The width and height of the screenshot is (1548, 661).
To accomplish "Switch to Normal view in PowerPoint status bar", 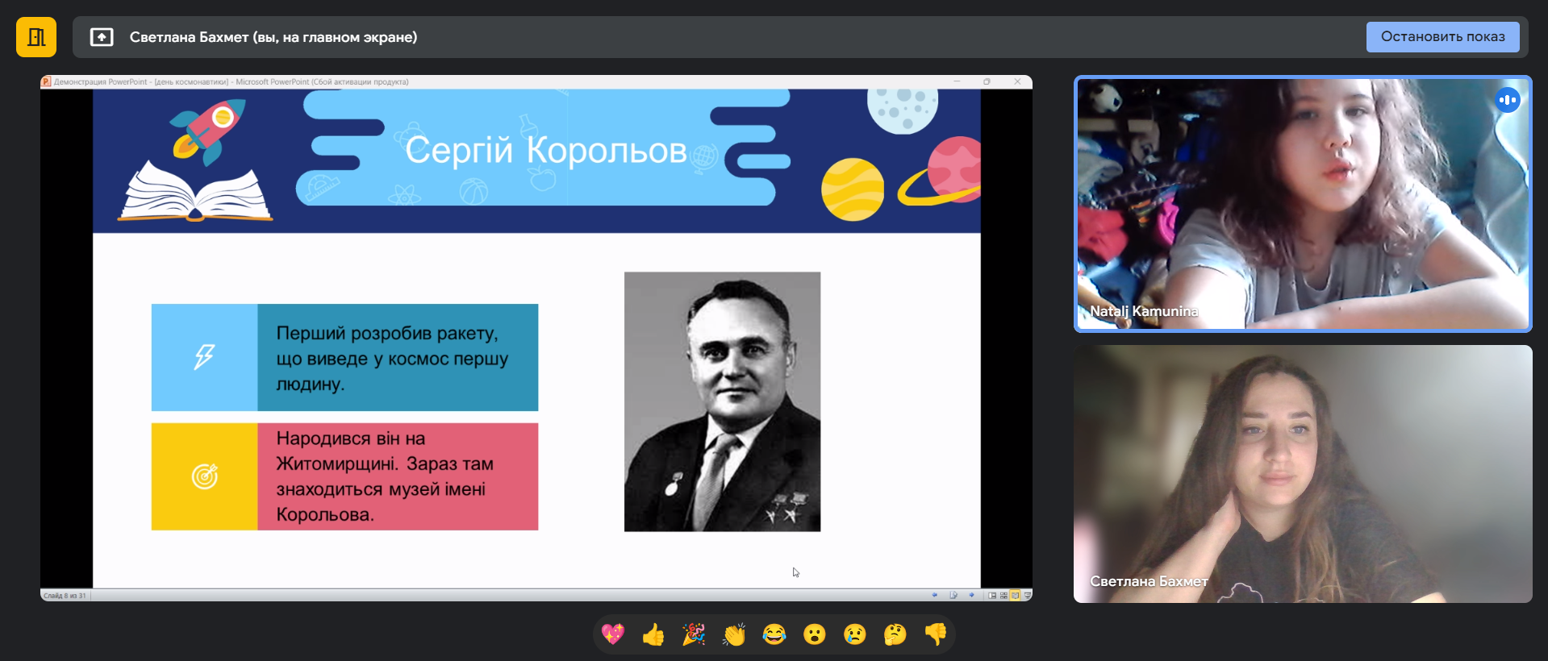I will [x=992, y=596].
